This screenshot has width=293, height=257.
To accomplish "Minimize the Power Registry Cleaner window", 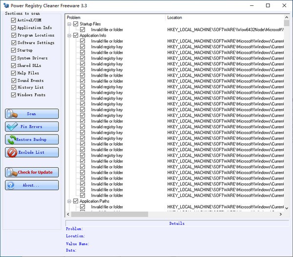I will point(252,5).
